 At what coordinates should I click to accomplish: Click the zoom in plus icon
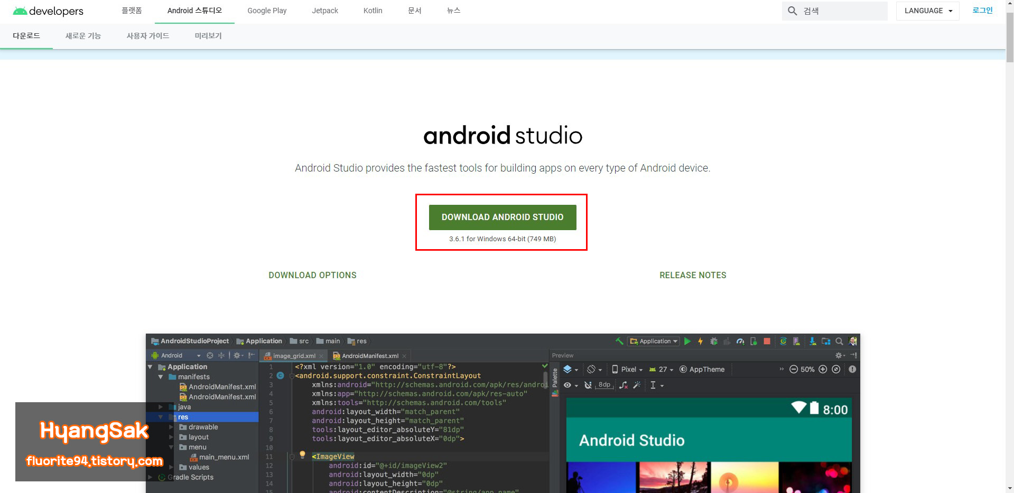click(823, 369)
